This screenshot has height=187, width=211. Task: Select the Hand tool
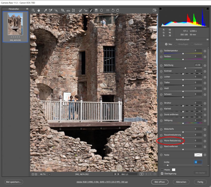point(39,10)
